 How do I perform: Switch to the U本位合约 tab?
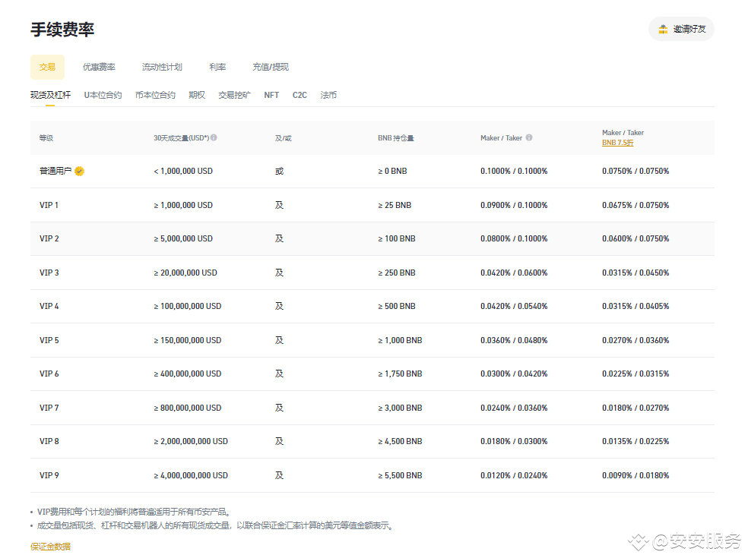(103, 94)
